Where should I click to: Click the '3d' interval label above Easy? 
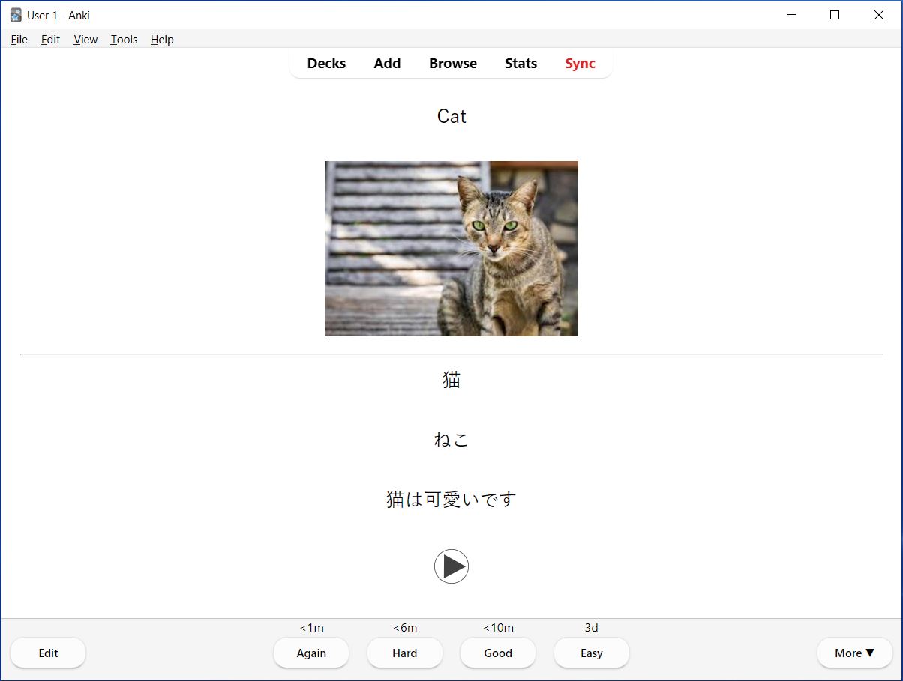click(592, 628)
